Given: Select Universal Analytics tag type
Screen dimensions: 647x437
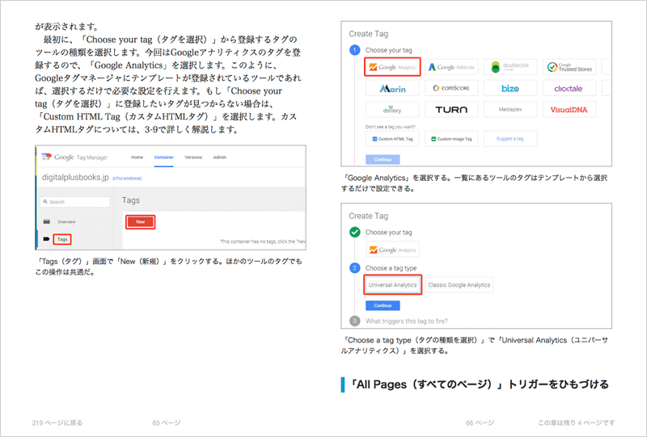Looking at the screenshot, I should click(392, 285).
